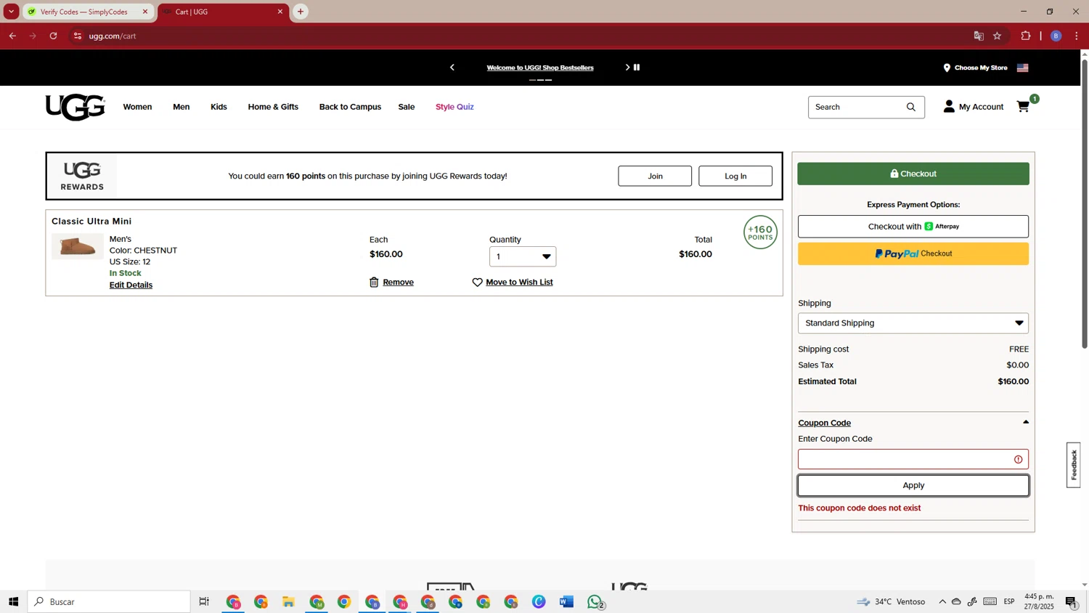Image resolution: width=1089 pixels, height=613 pixels.
Task: Click the PayPal Checkout button
Action: [x=913, y=253]
